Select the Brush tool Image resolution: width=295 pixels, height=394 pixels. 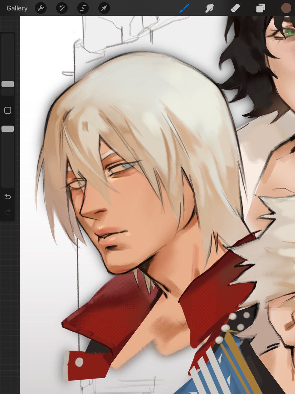click(x=185, y=8)
